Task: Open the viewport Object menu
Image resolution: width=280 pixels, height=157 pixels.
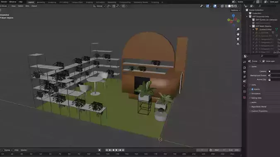Action: tap(34, 6)
